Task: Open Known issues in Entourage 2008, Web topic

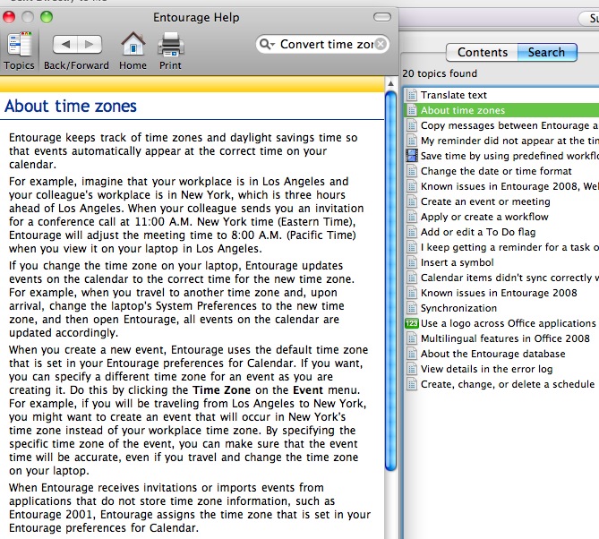Action: click(x=501, y=186)
